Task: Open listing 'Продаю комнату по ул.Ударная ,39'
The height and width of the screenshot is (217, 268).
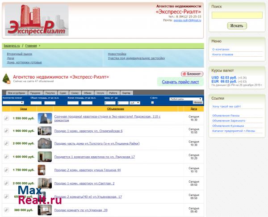Action: click(81, 210)
